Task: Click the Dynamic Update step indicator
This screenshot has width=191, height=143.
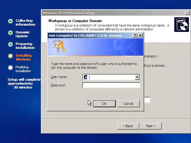Action: pyautogui.click(x=10, y=33)
